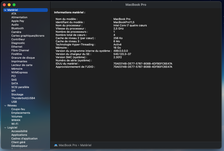Click the window's yellow minimize button

point(9,5)
